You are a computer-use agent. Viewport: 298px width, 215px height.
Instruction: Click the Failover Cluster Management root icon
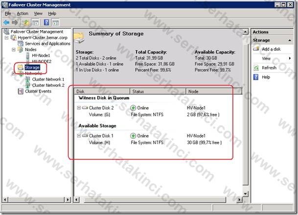tap(7, 31)
